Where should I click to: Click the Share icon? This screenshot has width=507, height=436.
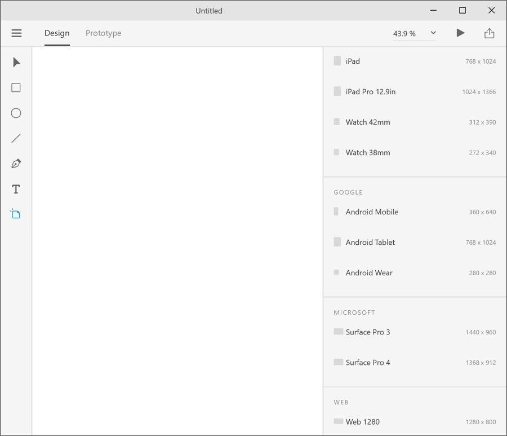click(489, 33)
